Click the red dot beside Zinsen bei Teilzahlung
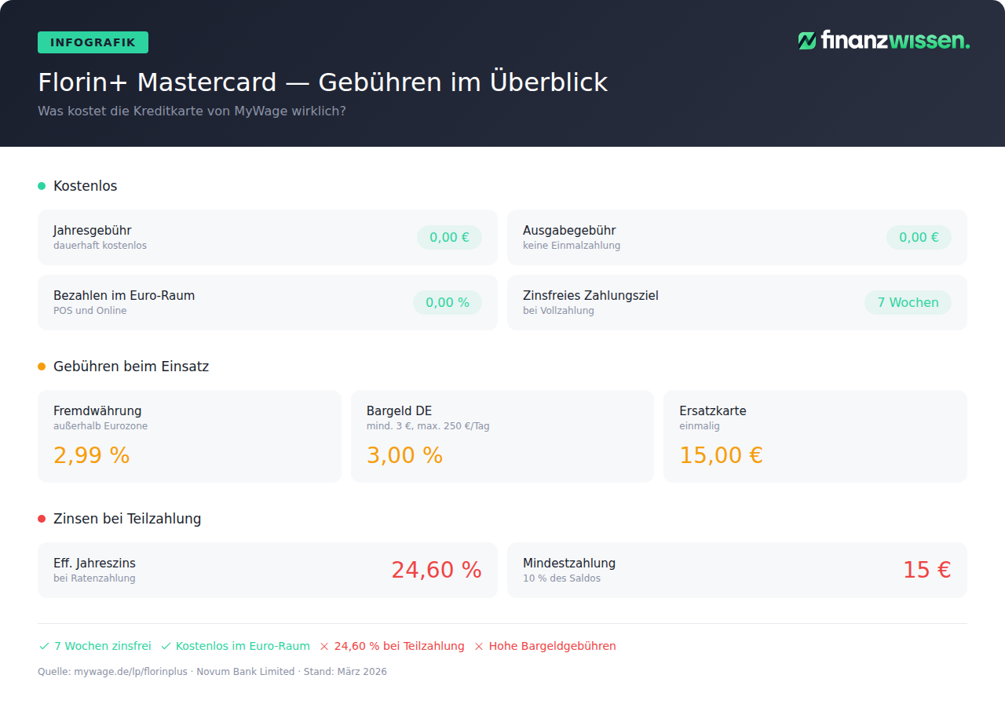The width and height of the screenshot is (1005, 715). (x=42, y=519)
